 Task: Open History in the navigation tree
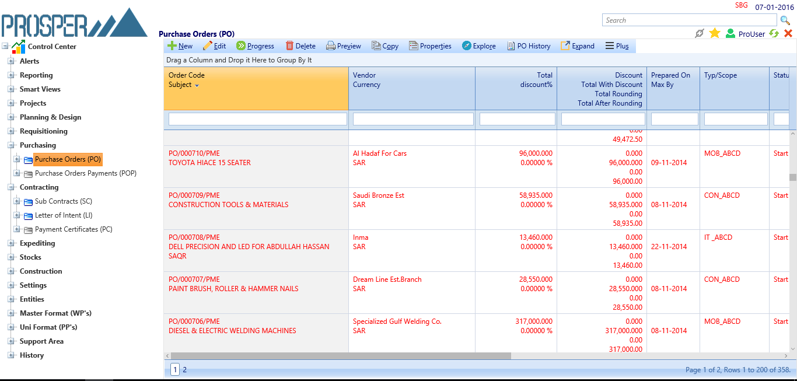coord(32,355)
